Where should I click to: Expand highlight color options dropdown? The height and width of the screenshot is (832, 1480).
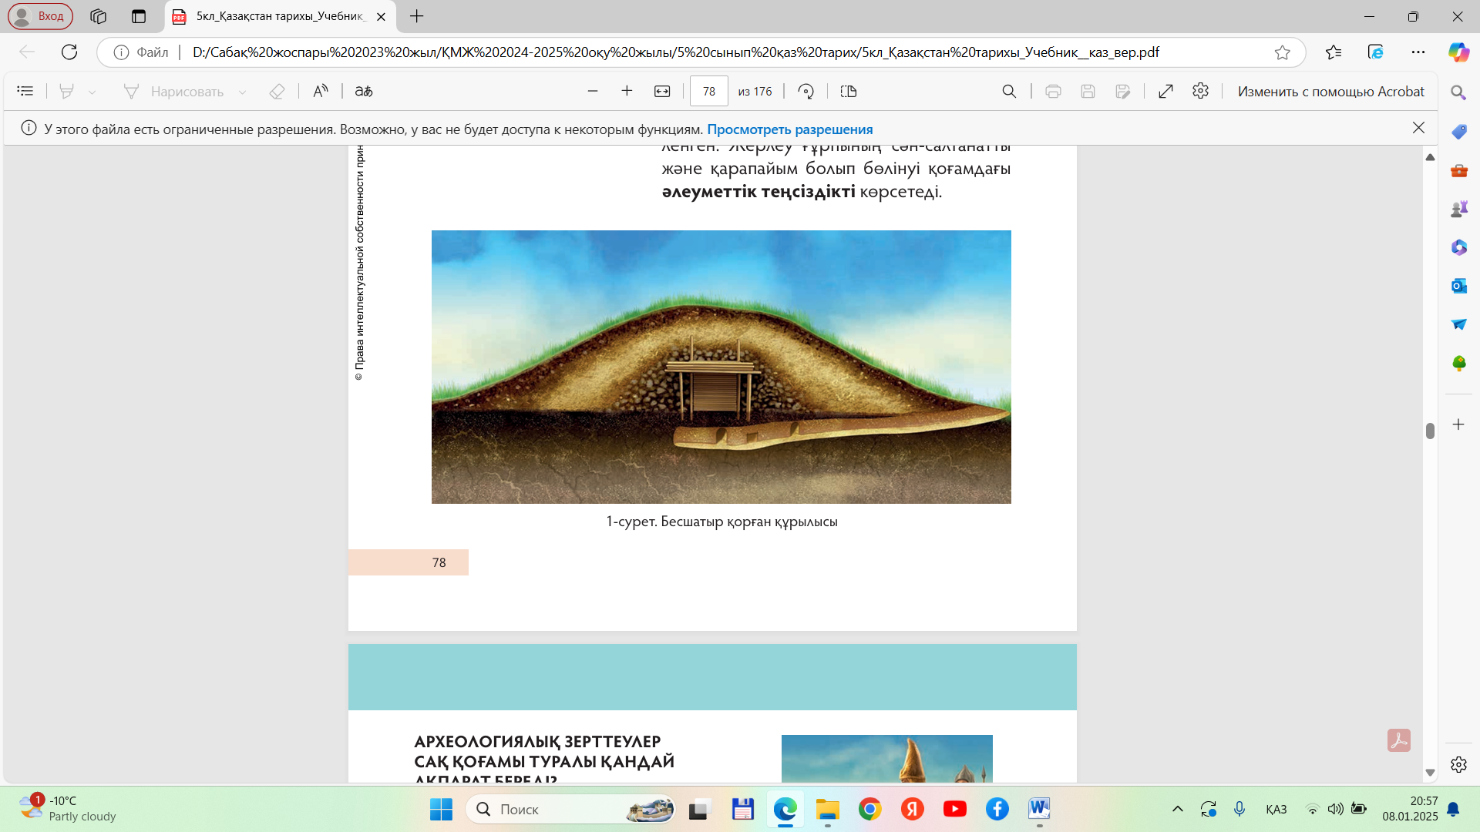pos(92,92)
